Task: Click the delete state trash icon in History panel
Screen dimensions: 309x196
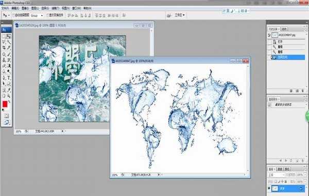Action: point(303,91)
